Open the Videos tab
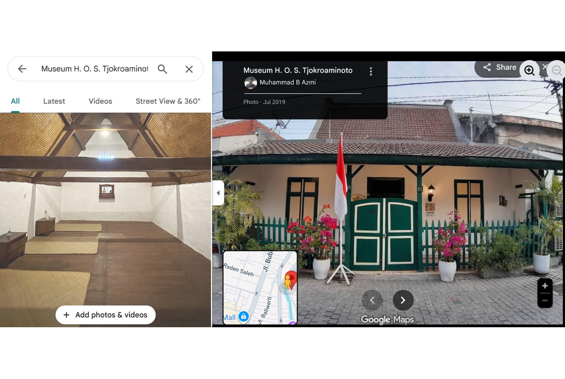This screenshot has height=379, width=565. click(x=100, y=101)
